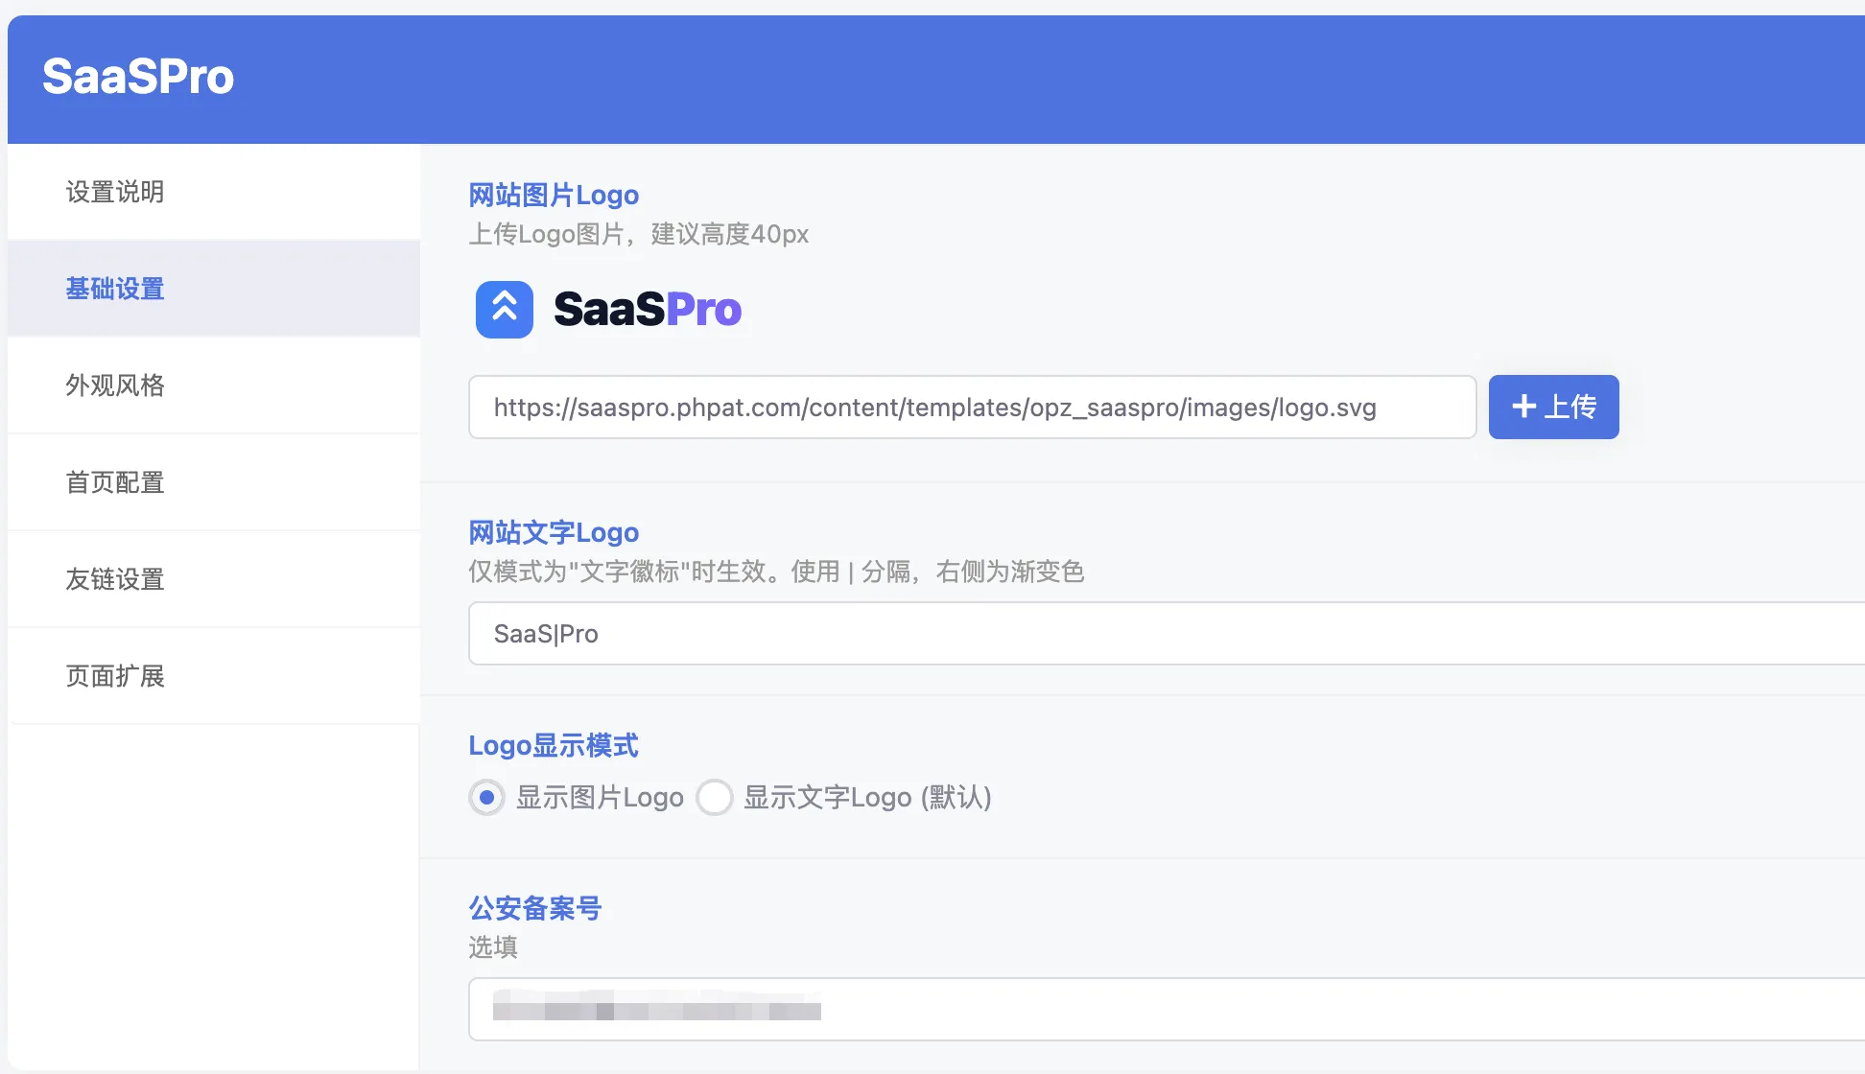This screenshot has width=1865, height=1074.
Task: Click the 上传 upload button
Action: [1552, 407]
